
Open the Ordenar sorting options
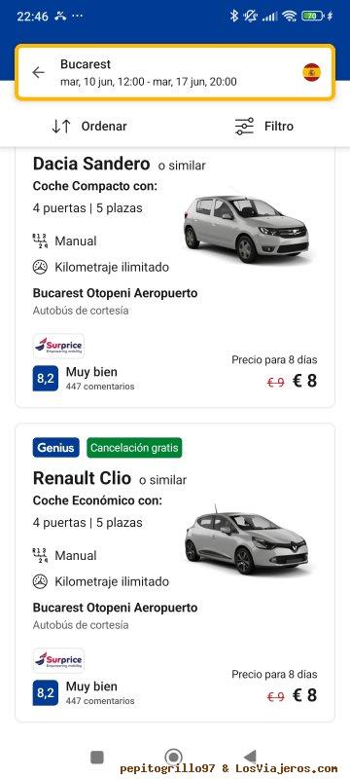pos(89,127)
